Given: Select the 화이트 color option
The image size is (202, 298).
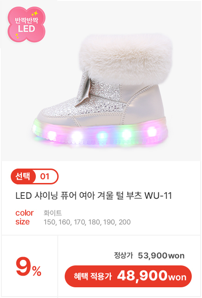Looking at the screenshot, I should click(x=53, y=213).
